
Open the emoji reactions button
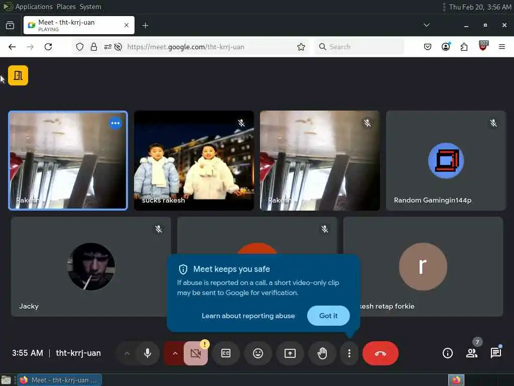[x=258, y=353]
